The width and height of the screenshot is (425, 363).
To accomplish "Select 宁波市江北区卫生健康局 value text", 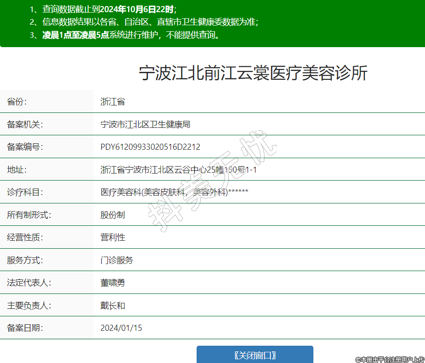I will [x=145, y=125].
